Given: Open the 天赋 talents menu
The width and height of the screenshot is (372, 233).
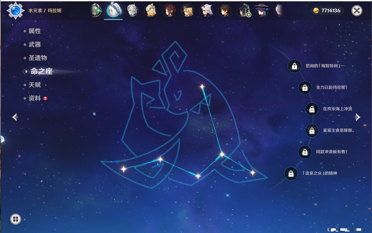Looking at the screenshot, I should click(x=35, y=85).
